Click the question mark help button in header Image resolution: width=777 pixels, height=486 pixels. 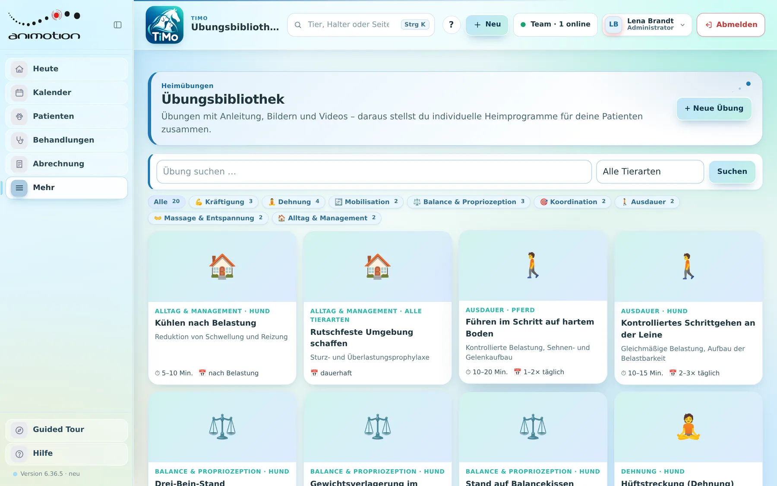coord(451,25)
